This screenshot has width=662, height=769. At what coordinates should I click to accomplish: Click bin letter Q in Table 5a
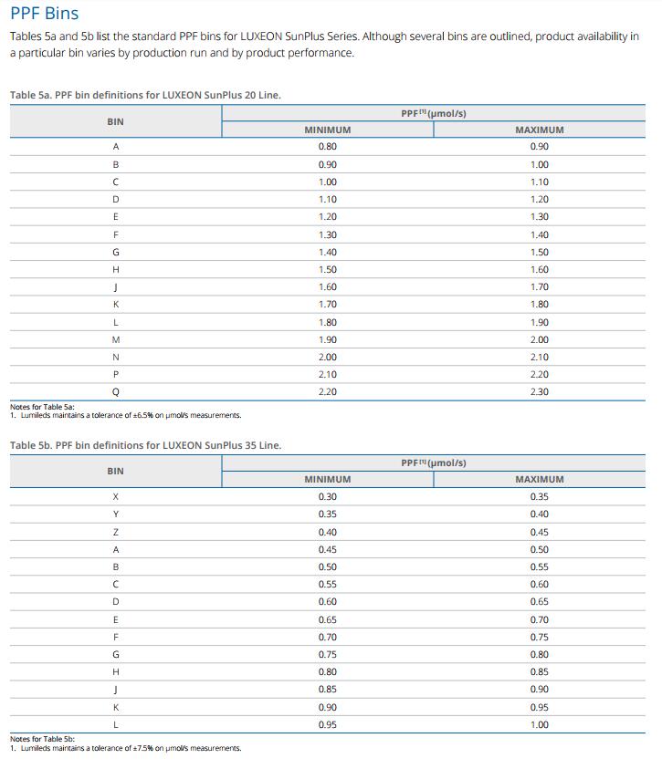point(116,392)
